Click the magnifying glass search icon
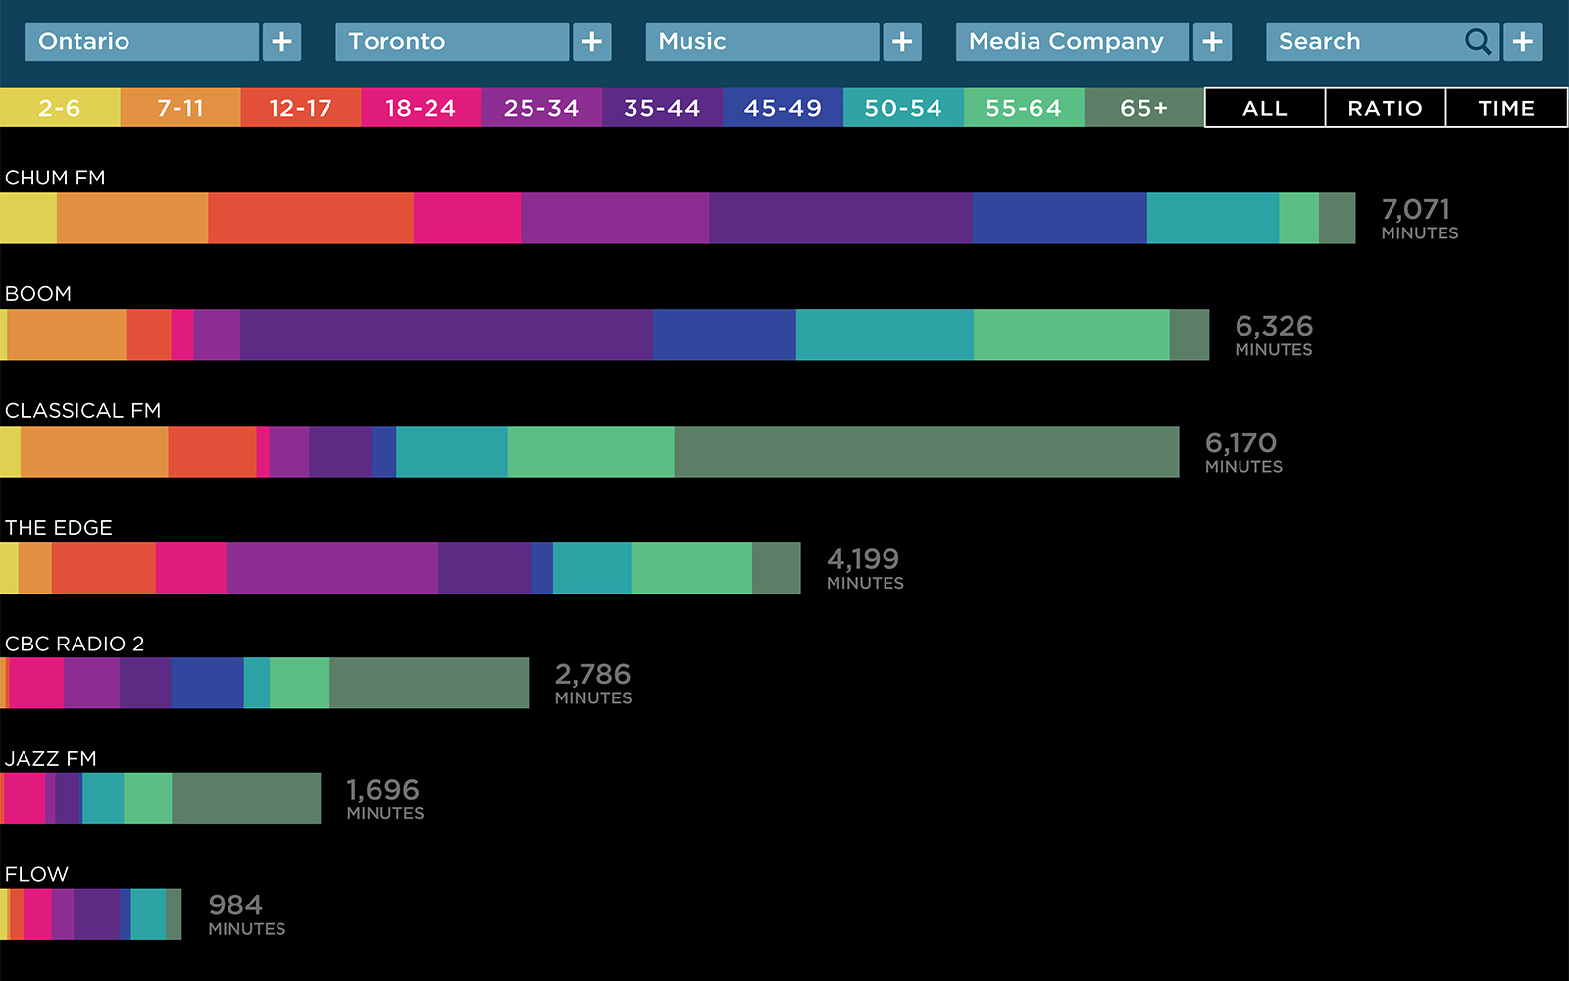The width and height of the screenshot is (1569, 981). pos(1477,42)
